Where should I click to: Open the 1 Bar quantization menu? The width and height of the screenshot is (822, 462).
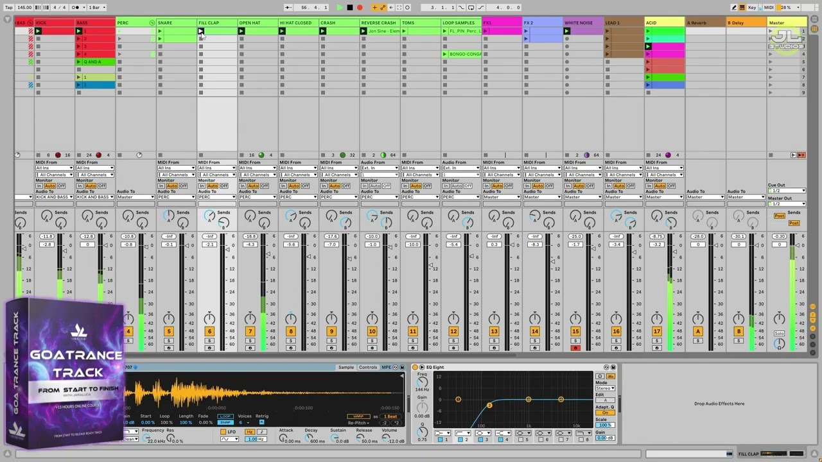tap(96, 8)
